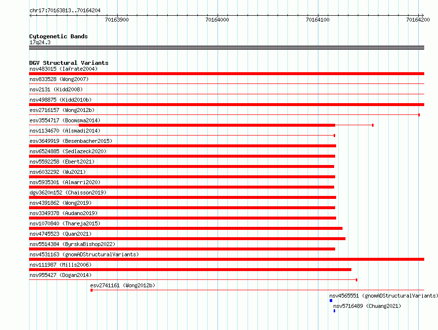Viewport: 438px width, 330px height.
Task: Click ruler position label 70163900
Action: click(117, 20)
